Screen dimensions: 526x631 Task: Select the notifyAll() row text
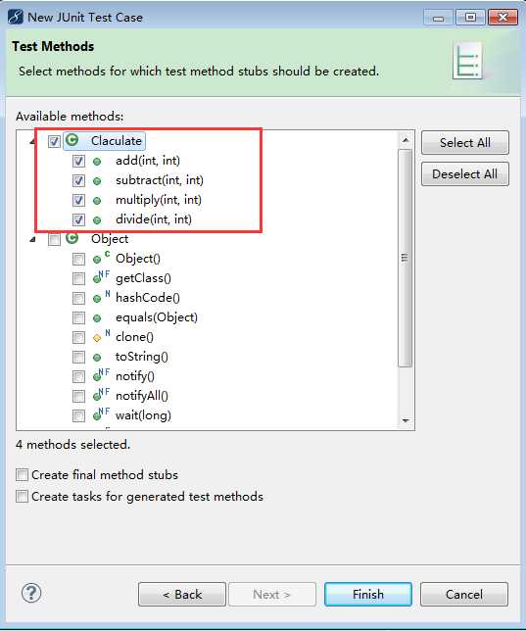coord(142,396)
